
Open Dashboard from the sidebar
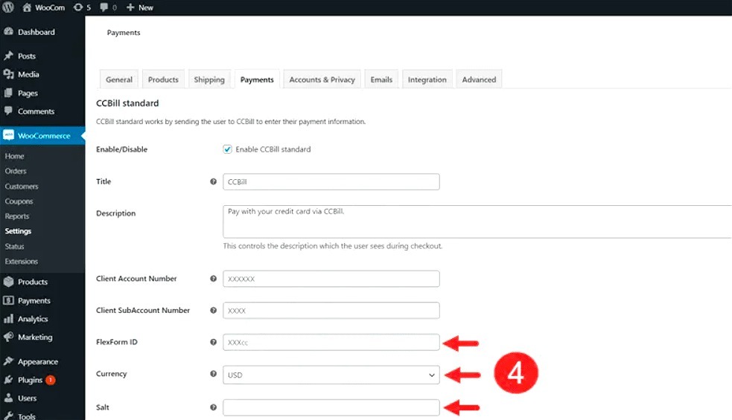tap(36, 32)
